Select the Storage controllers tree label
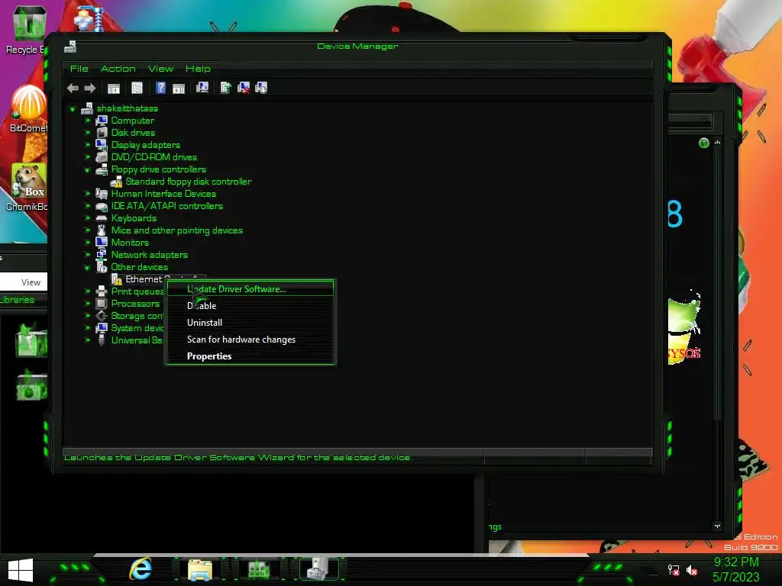 click(137, 316)
